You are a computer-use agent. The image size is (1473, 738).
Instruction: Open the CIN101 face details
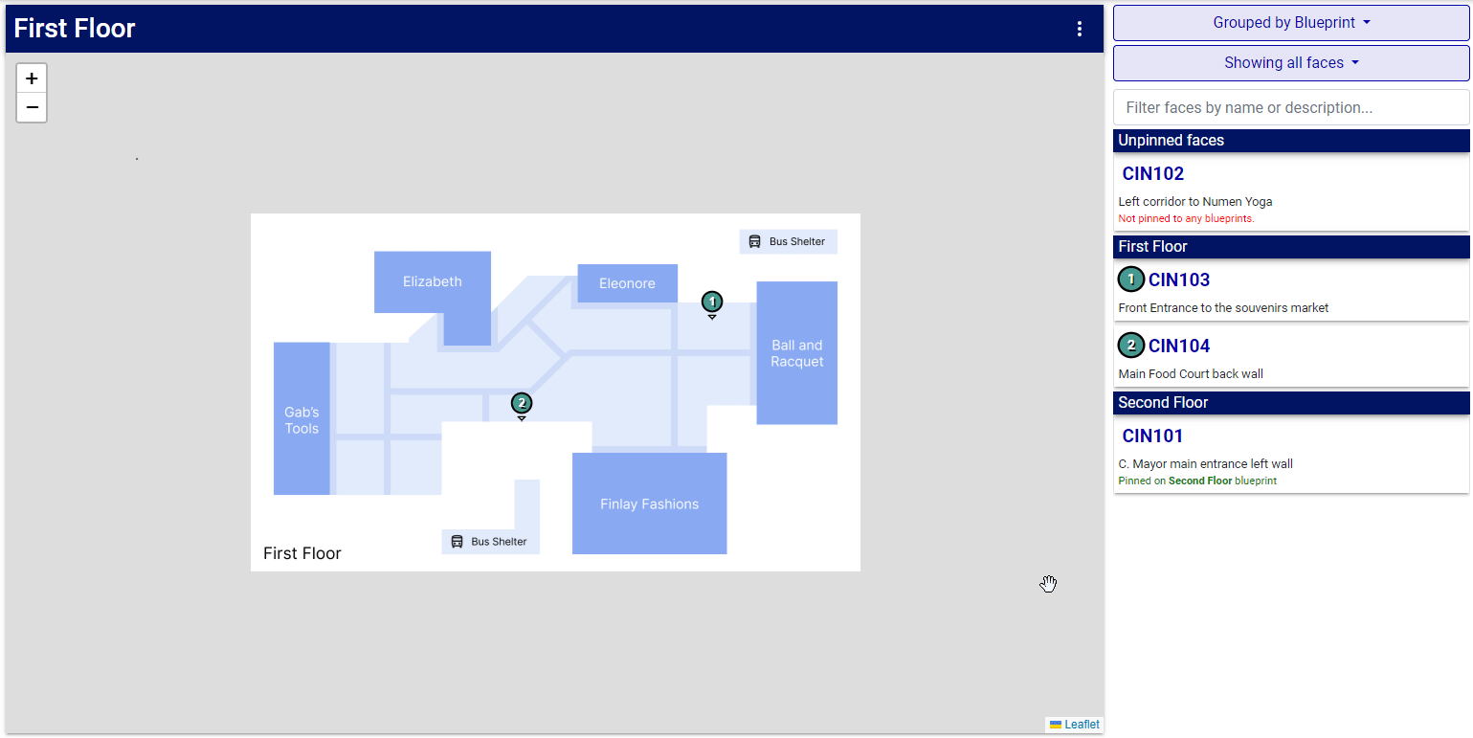(x=1150, y=436)
